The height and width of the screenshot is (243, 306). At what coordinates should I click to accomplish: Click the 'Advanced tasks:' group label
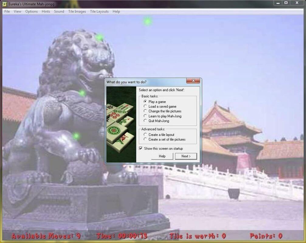(x=153, y=129)
